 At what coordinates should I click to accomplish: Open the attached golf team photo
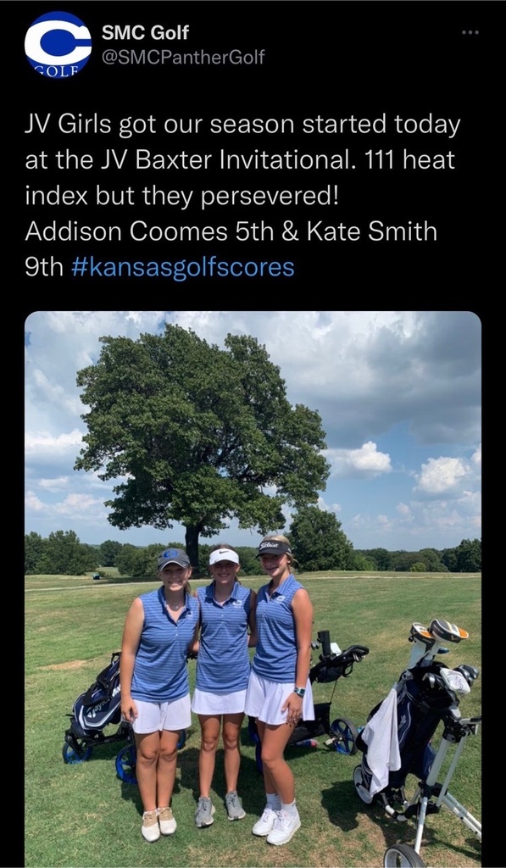point(253,588)
